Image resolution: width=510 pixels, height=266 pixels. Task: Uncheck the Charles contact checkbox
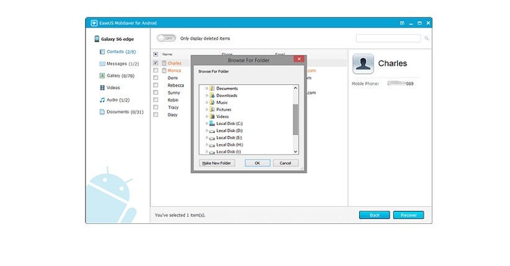[x=156, y=63]
